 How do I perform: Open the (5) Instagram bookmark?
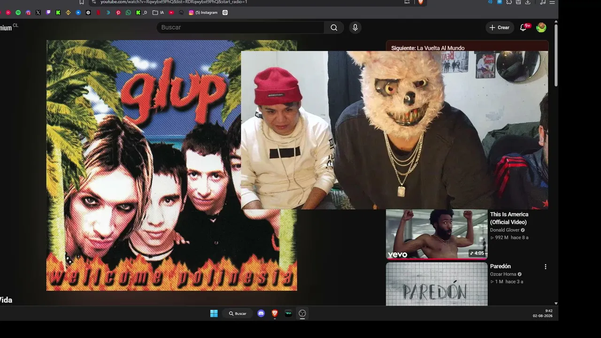[x=203, y=13]
